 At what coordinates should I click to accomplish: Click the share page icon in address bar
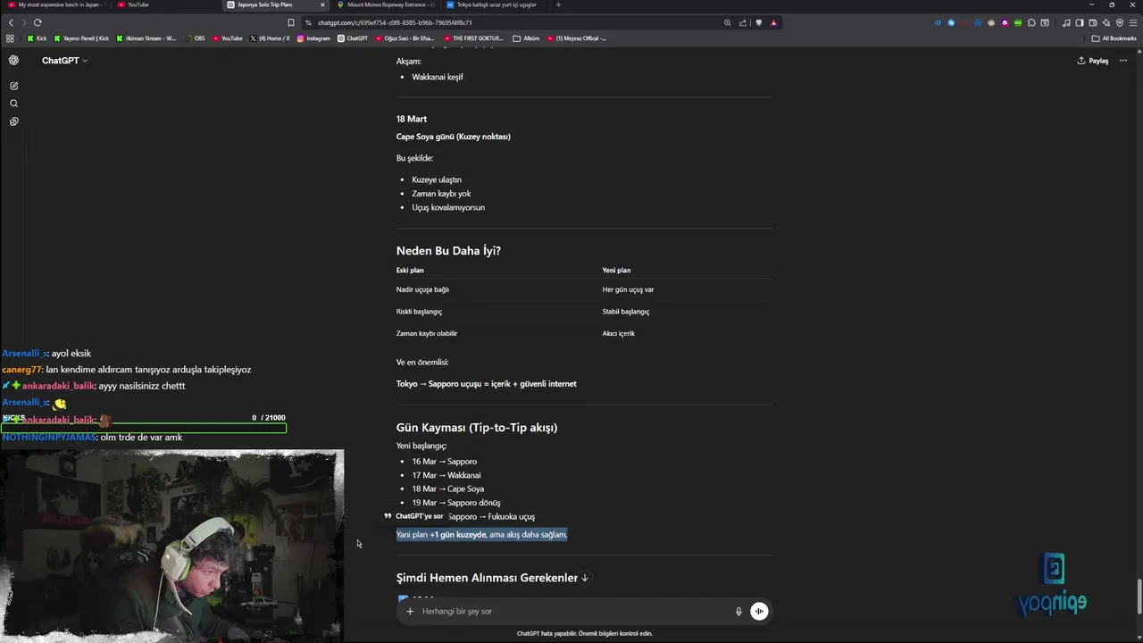click(743, 22)
